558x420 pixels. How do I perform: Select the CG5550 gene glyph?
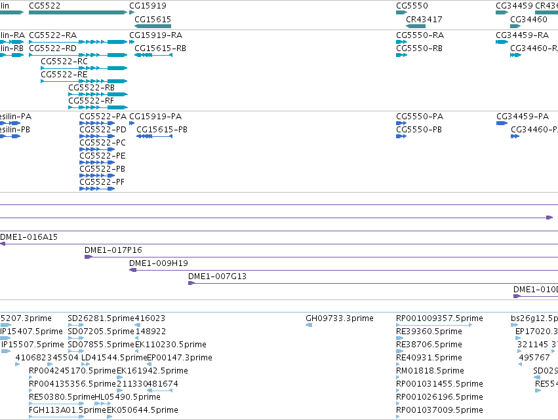click(x=402, y=12)
